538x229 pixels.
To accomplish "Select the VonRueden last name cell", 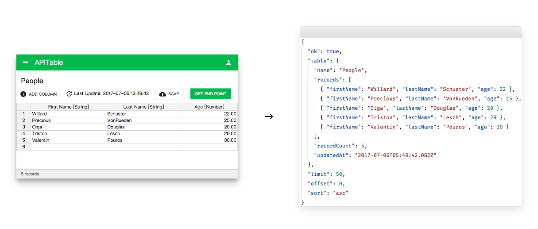I will pyautogui.click(x=143, y=120).
